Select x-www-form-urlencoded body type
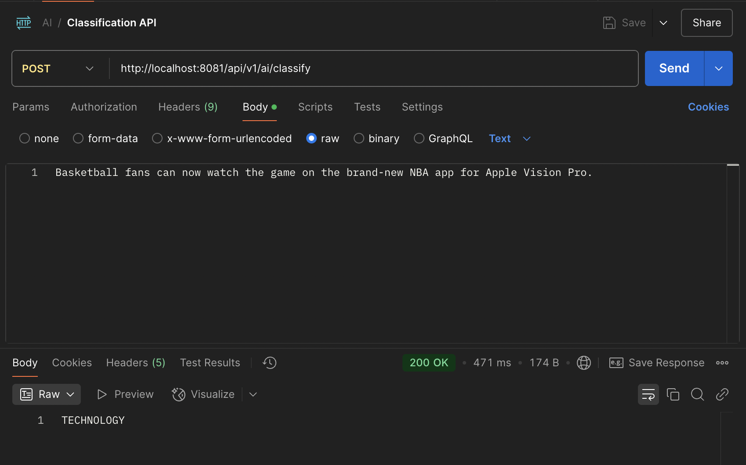The image size is (746, 465). pyautogui.click(x=157, y=139)
